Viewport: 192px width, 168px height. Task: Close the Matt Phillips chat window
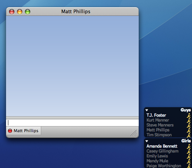(12, 12)
